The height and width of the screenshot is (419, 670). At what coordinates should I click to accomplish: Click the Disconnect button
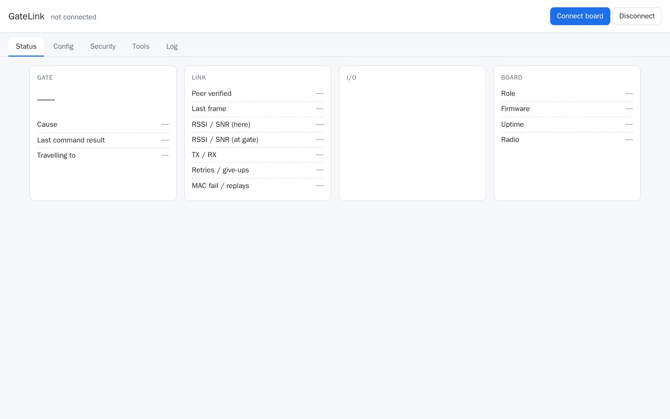[x=637, y=16]
